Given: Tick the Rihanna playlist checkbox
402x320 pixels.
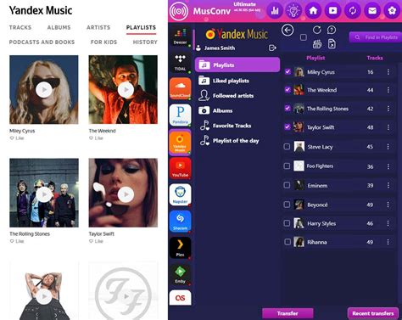Looking at the screenshot, I should tap(288, 242).
